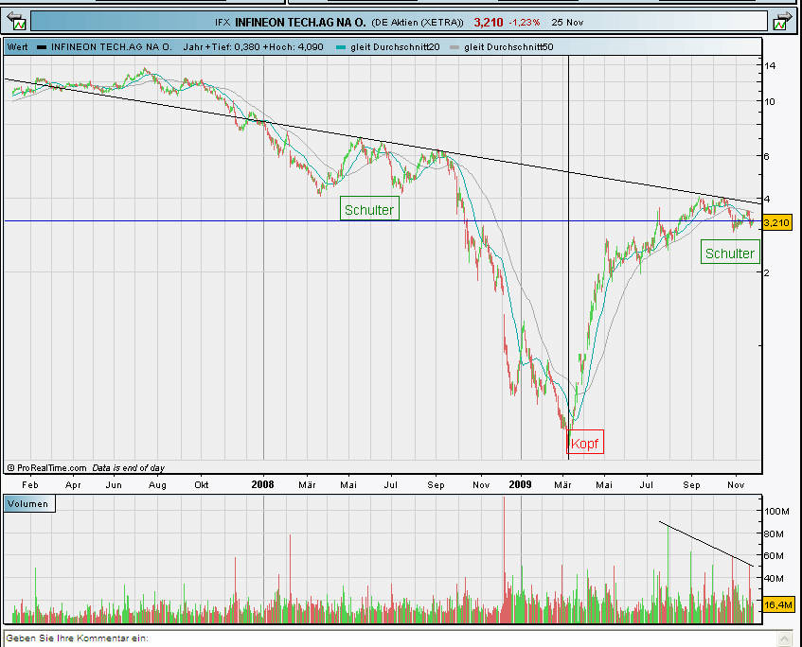Screen dimensions: 802x647
Task: Click the yellow 3,210 price tag on axis
Action: point(776,222)
